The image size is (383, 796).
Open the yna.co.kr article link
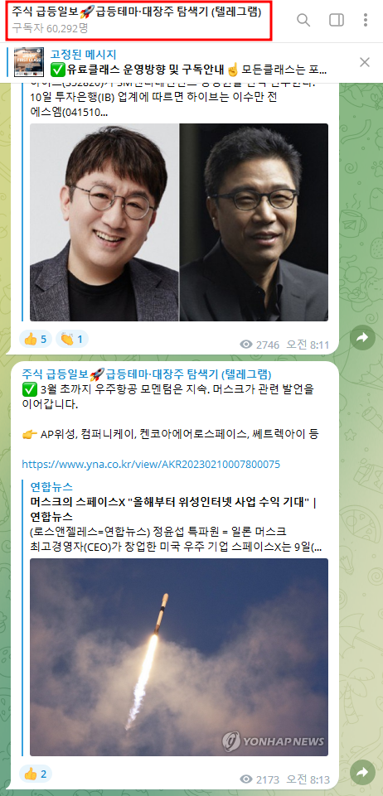(151, 465)
